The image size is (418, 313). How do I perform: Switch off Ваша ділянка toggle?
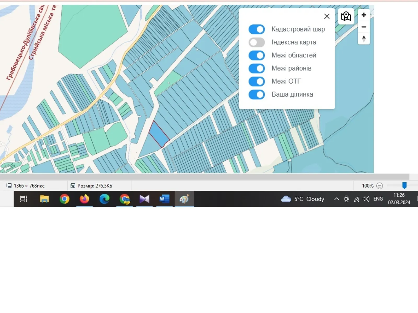[x=257, y=94]
